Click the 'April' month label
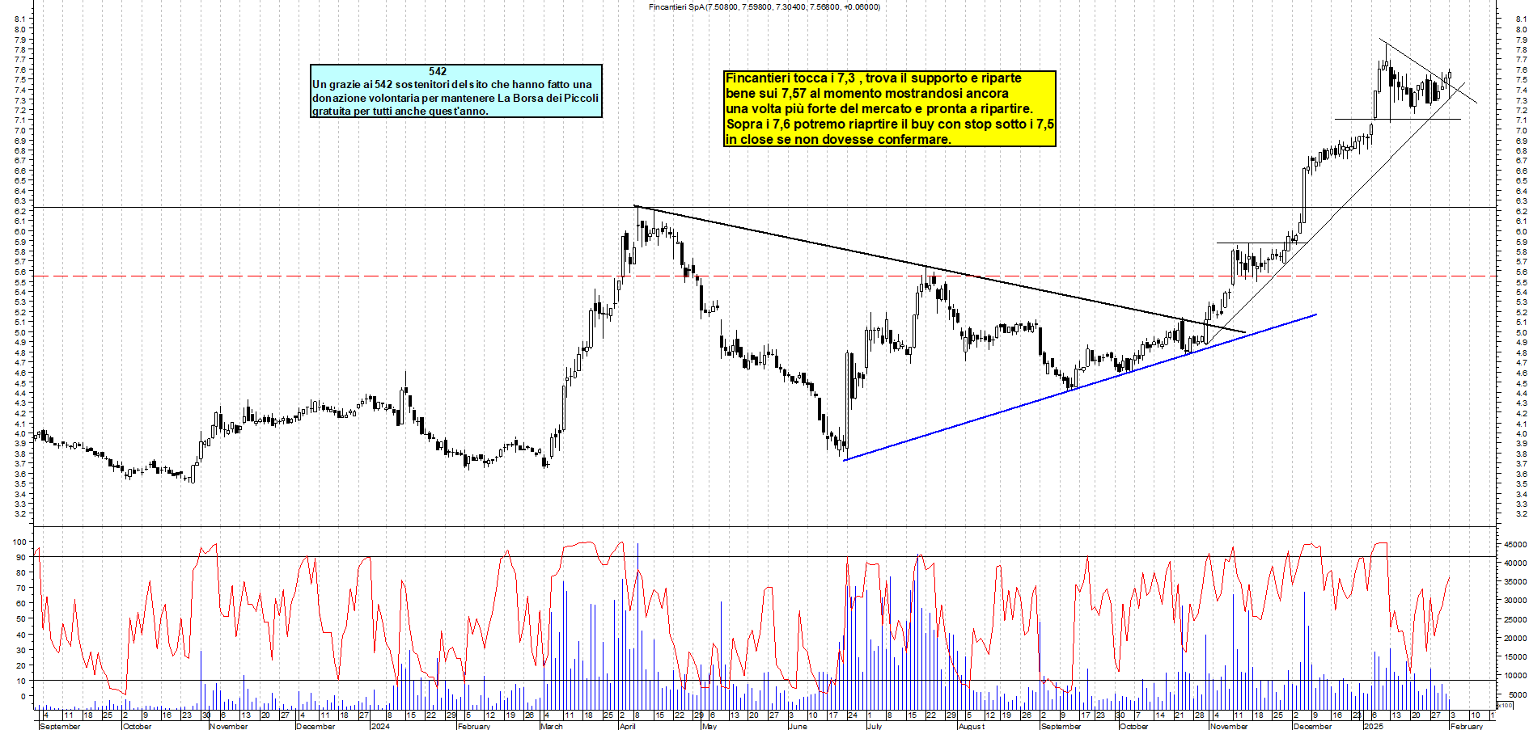Viewport: 1529px width, 730px height. [x=627, y=726]
